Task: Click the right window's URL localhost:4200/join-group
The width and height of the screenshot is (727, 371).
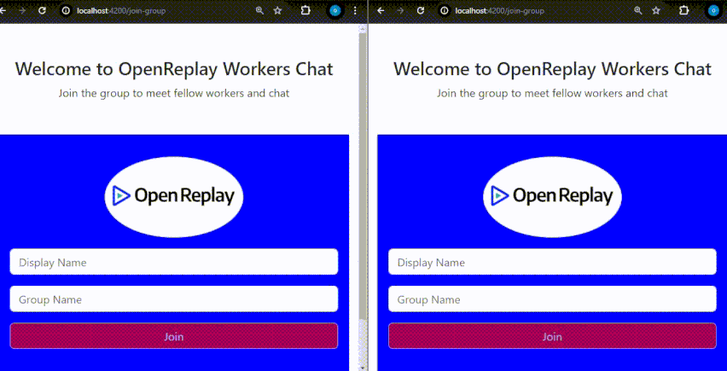Action: tap(500, 10)
